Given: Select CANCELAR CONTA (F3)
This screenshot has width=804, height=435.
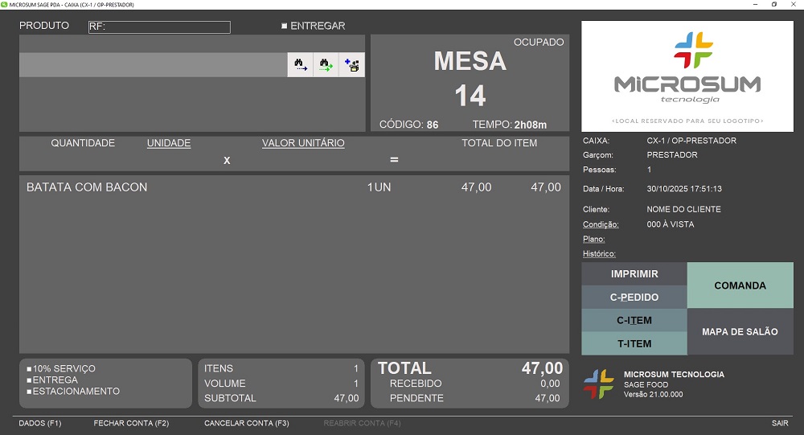Looking at the screenshot, I should click(x=246, y=423).
